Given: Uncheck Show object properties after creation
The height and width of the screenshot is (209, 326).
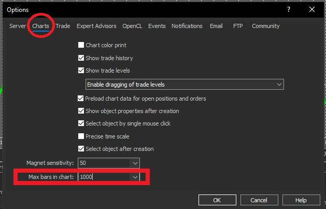Looking at the screenshot, I should click(x=81, y=111).
